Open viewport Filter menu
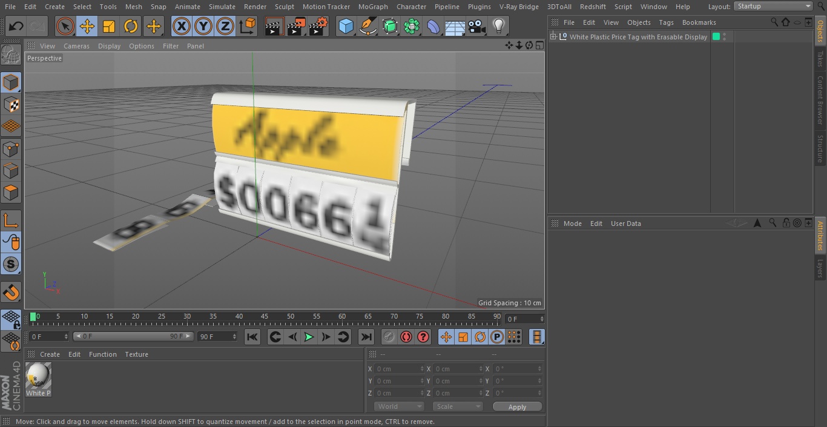The image size is (827, 427). 171,46
